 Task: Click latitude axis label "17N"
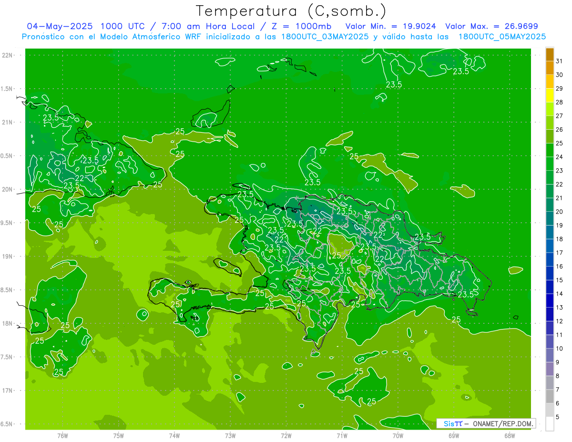pos(7,391)
